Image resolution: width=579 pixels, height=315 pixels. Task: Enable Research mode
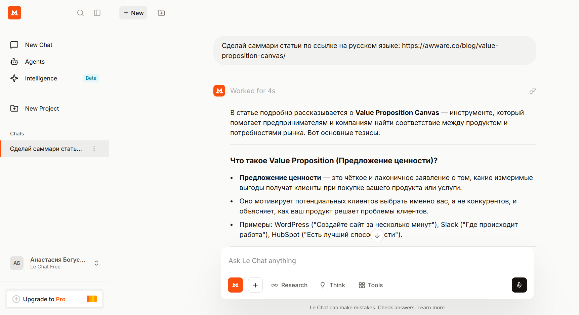click(289, 285)
